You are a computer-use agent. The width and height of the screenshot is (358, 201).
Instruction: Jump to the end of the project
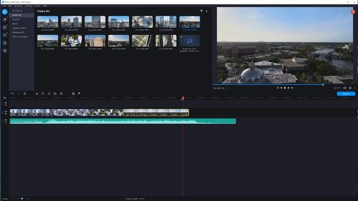(x=292, y=88)
